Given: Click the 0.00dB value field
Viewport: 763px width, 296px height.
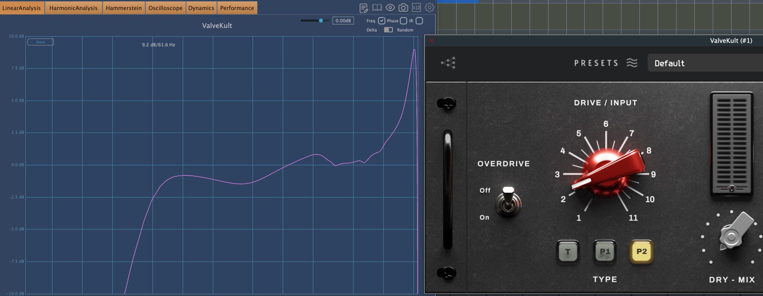Looking at the screenshot, I should [x=343, y=21].
